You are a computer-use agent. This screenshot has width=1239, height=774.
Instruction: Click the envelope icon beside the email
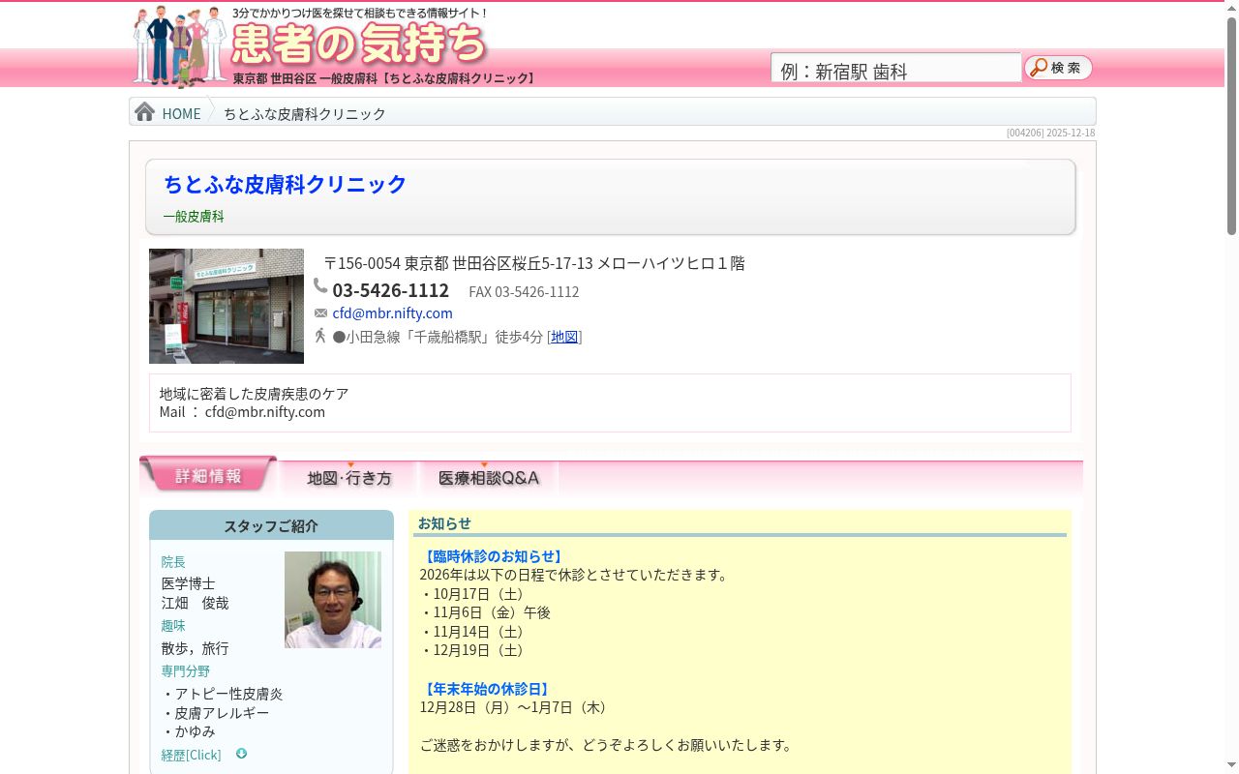pos(321,313)
